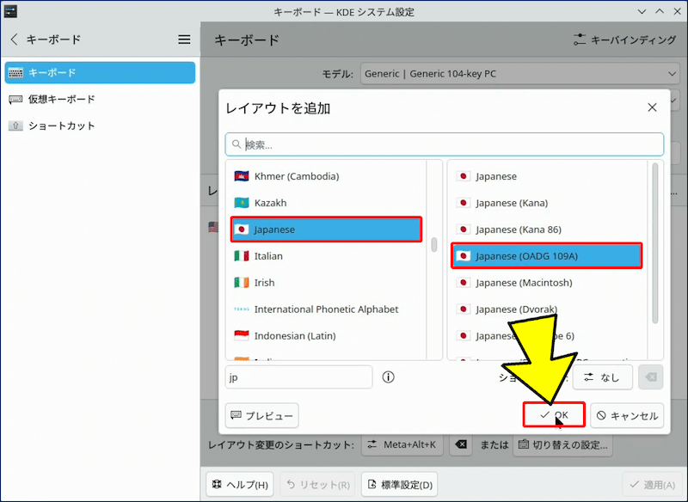688x502 pixels.
Task: Choose Italian from the language list
Action: tap(268, 256)
